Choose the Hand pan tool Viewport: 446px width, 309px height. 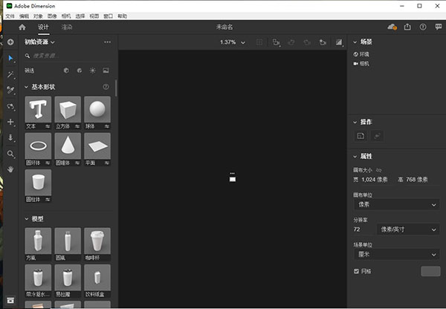pyautogui.click(x=10, y=169)
